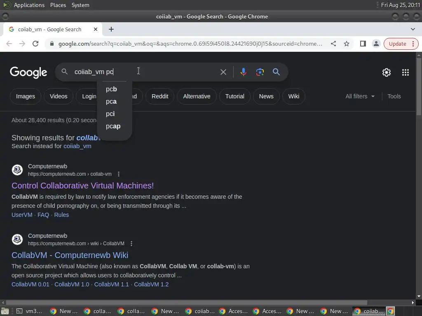Filter results by News
Viewport: 422px width, 316px height.
tap(266, 96)
